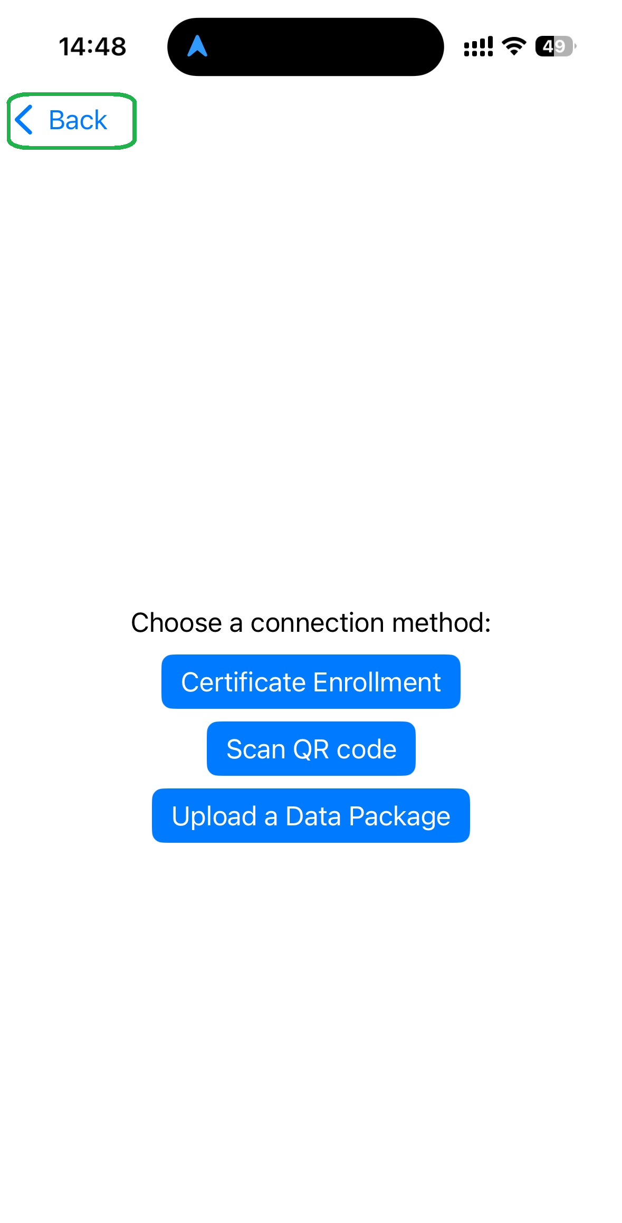Click the "Choose a connection method:" heading

(311, 622)
